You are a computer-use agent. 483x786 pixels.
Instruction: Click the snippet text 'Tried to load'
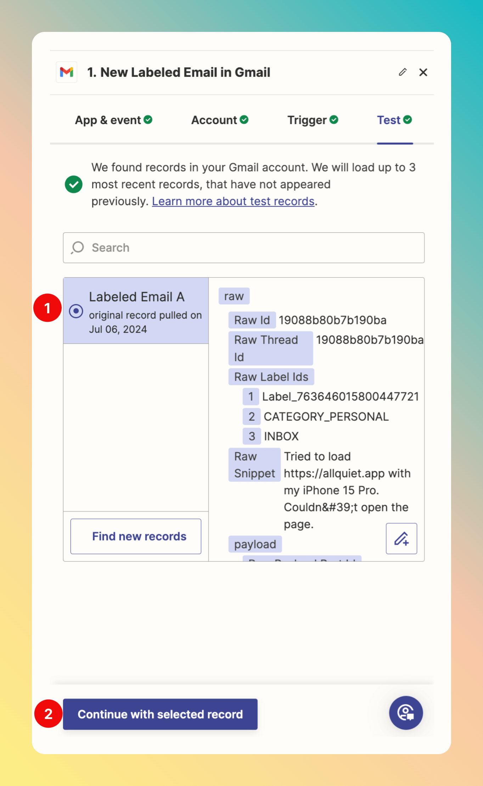pos(317,456)
